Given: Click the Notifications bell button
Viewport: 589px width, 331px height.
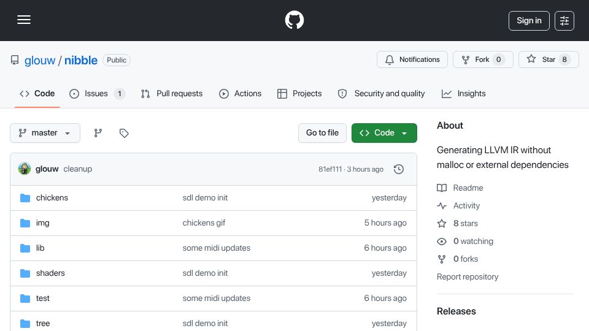Looking at the screenshot, I should tap(412, 59).
